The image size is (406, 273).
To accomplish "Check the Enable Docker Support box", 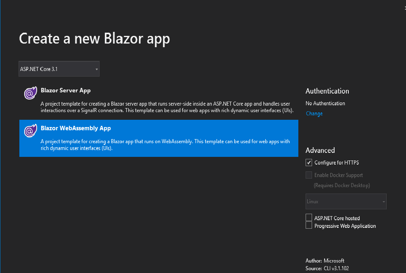I will (309, 175).
